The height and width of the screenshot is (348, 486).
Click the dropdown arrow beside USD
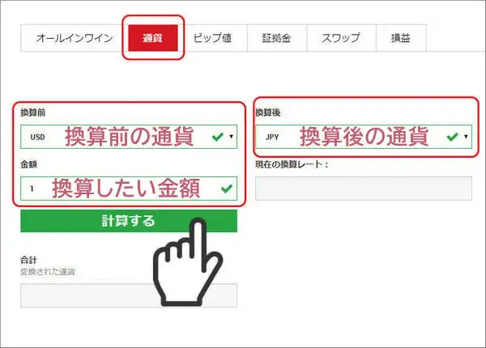click(231, 137)
